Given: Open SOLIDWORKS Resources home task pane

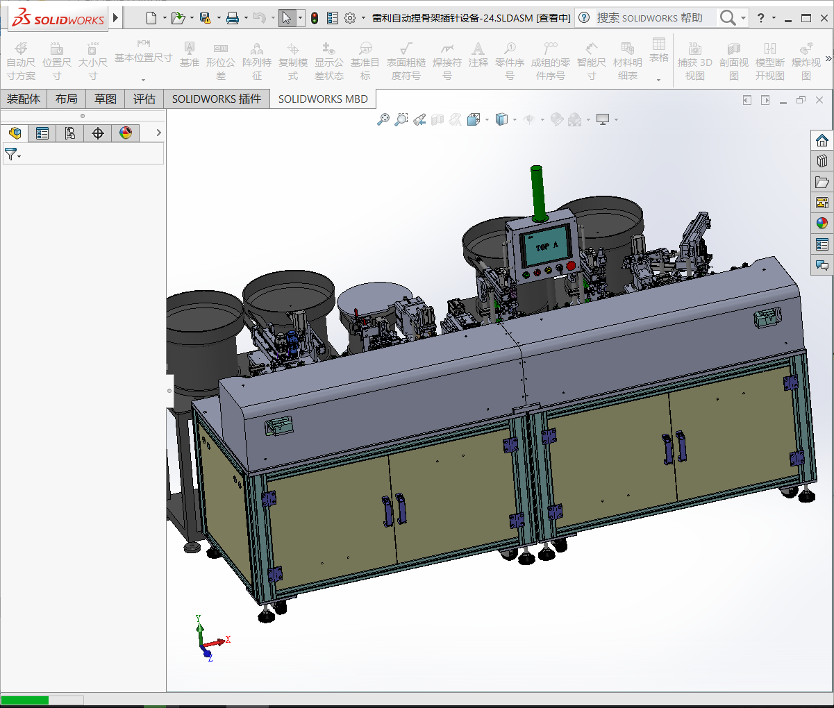Looking at the screenshot, I should 822,140.
